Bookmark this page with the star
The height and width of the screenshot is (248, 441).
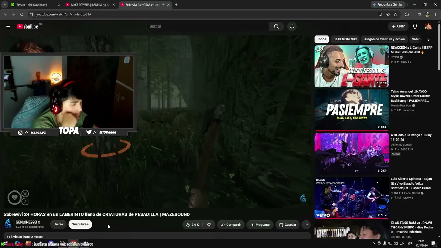coord(395,14)
